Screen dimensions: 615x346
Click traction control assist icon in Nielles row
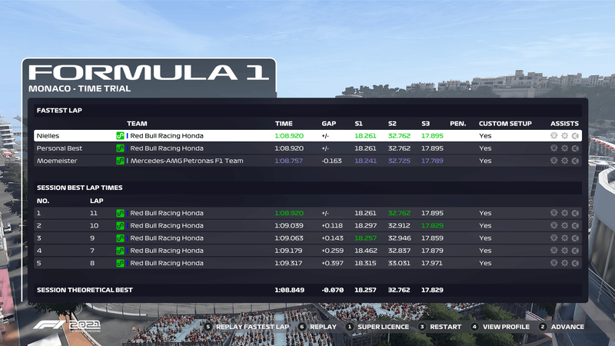pyautogui.click(x=553, y=136)
